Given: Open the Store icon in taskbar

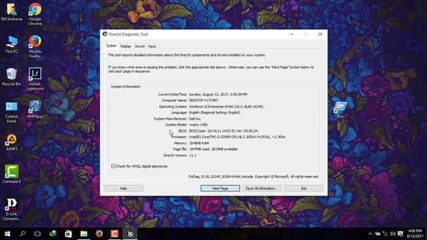Looking at the screenshot, I should 68,234.
